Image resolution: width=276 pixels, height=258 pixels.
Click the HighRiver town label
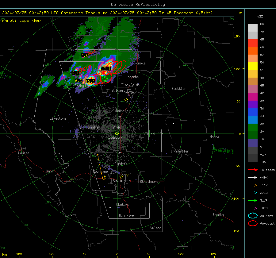pyautogui.click(x=127, y=215)
